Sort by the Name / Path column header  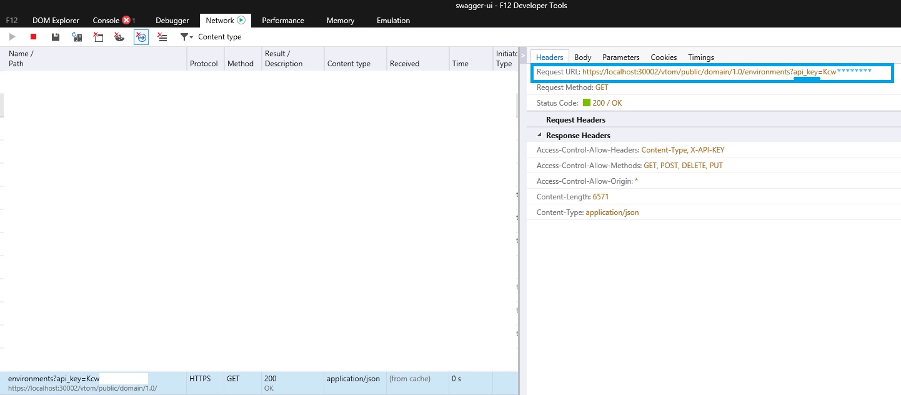point(94,59)
